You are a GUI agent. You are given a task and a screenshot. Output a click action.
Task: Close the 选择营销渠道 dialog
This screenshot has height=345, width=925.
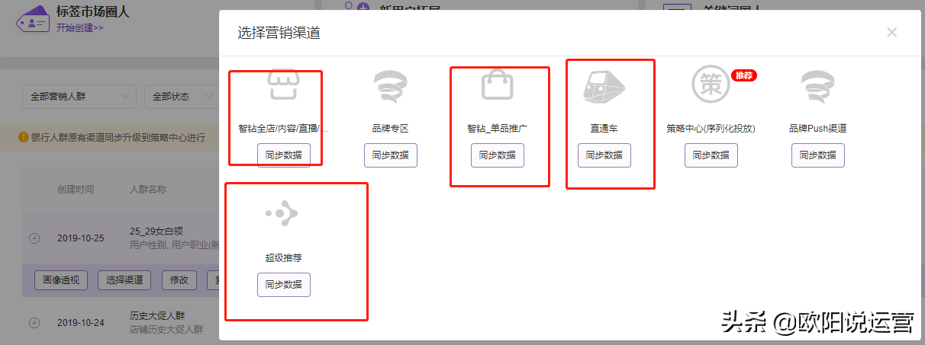pyautogui.click(x=891, y=32)
